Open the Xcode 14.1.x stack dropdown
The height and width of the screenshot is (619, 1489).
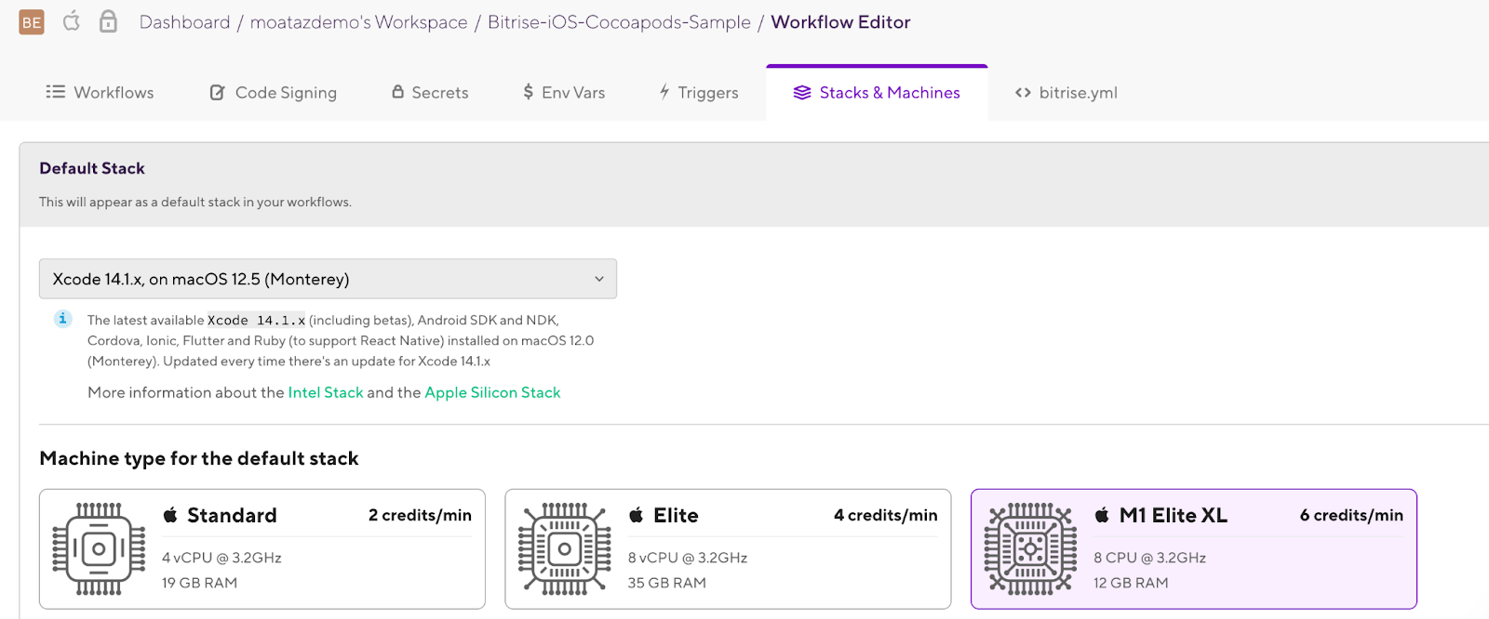coord(328,279)
